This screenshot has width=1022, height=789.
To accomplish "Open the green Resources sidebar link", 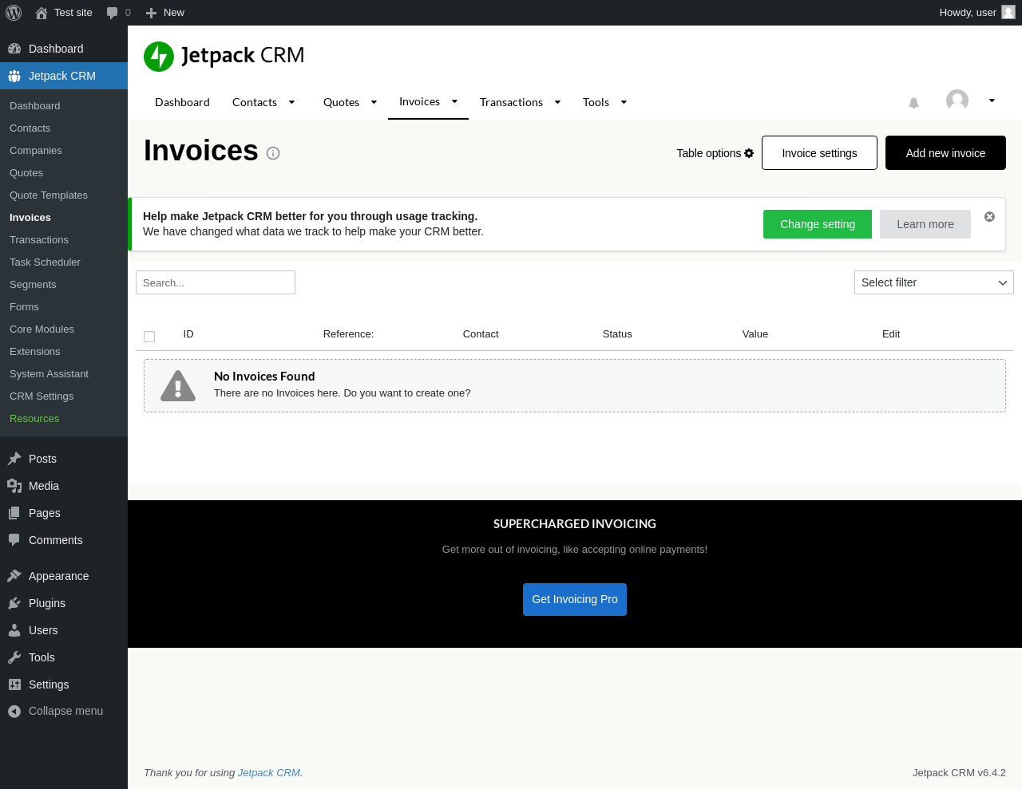I will tap(34, 418).
